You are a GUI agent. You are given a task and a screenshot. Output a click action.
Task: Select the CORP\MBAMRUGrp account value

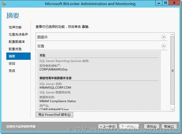tap(53, 69)
